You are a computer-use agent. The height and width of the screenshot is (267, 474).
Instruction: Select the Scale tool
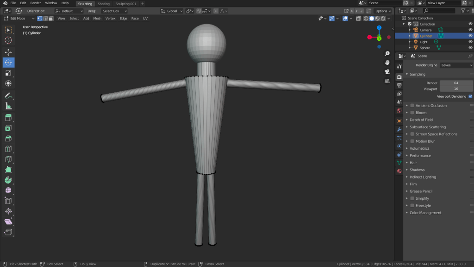pos(8,73)
